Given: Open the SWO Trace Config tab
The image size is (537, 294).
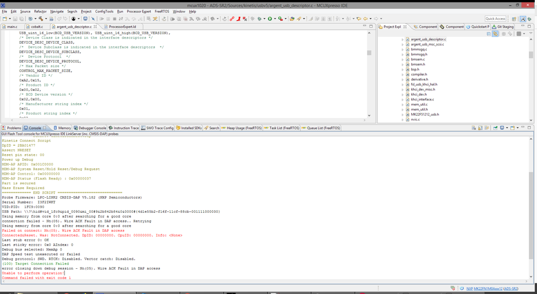Looking at the screenshot, I should click(x=157, y=128).
